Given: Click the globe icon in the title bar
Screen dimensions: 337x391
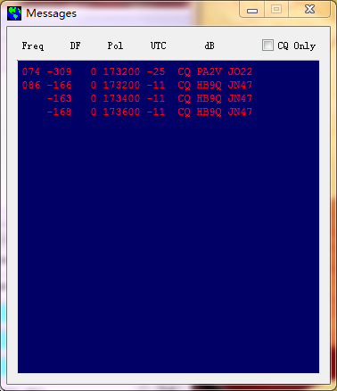Looking at the screenshot, I should 14,13.
